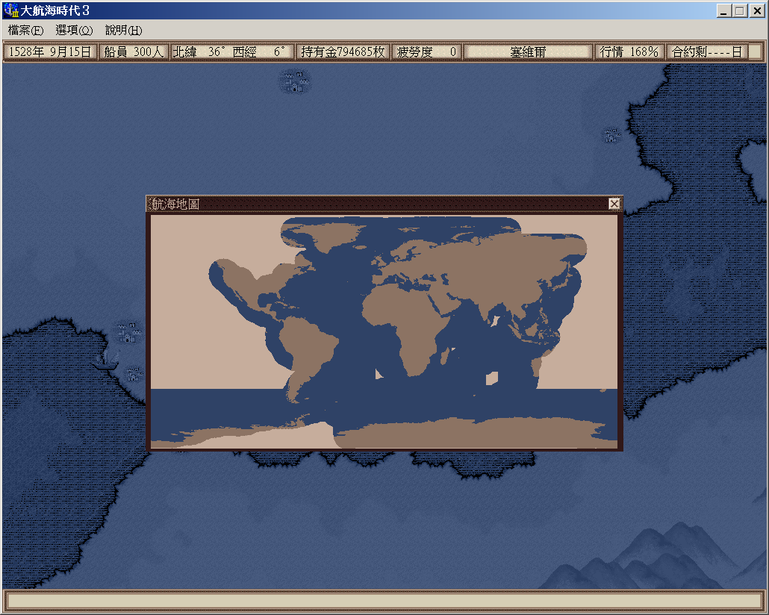Open the 說明 (Help) menu
Screen dimensions: 769x615
pos(123,31)
